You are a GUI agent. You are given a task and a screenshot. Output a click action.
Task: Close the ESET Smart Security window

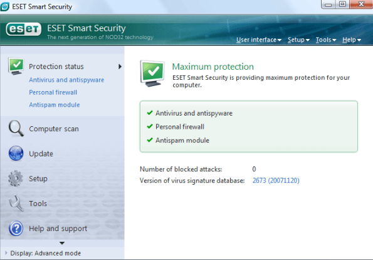coord(361,4)
